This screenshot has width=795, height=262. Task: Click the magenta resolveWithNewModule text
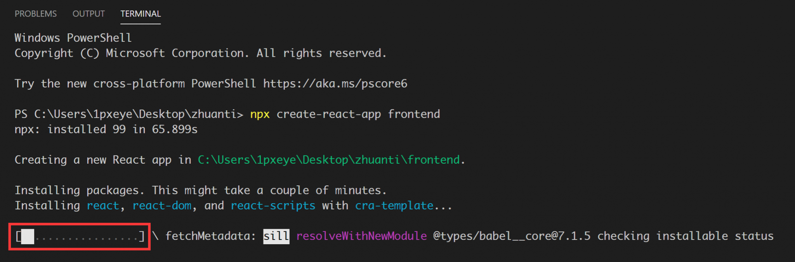(361, 236)
